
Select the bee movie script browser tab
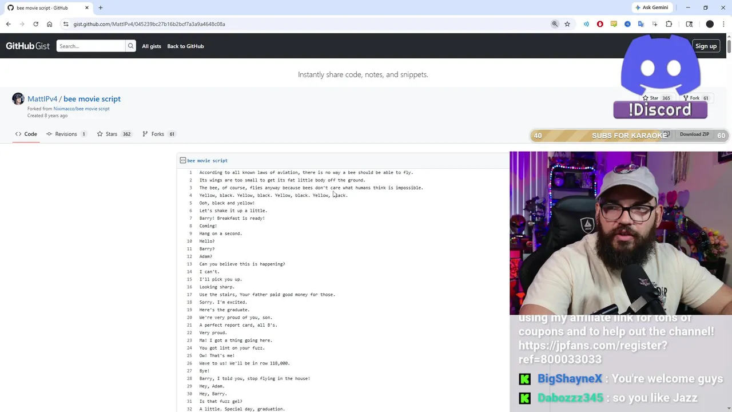48,7
